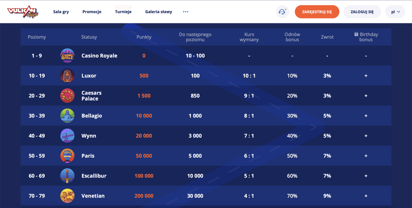
Task: Click the Casino Royale status badge icon
Action: (67, 56)
